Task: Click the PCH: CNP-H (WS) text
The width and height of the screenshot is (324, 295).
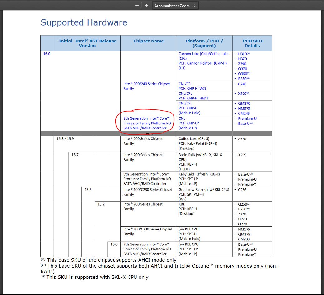Action: coord(192,89)
